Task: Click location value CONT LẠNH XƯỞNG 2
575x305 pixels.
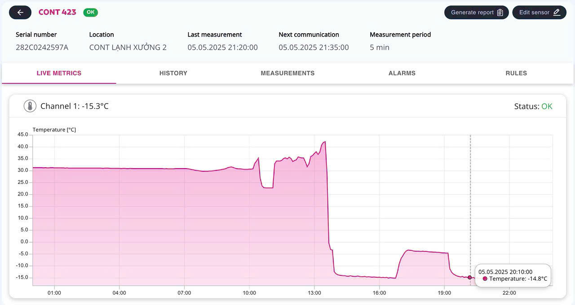Action: [x=128, y=47]
